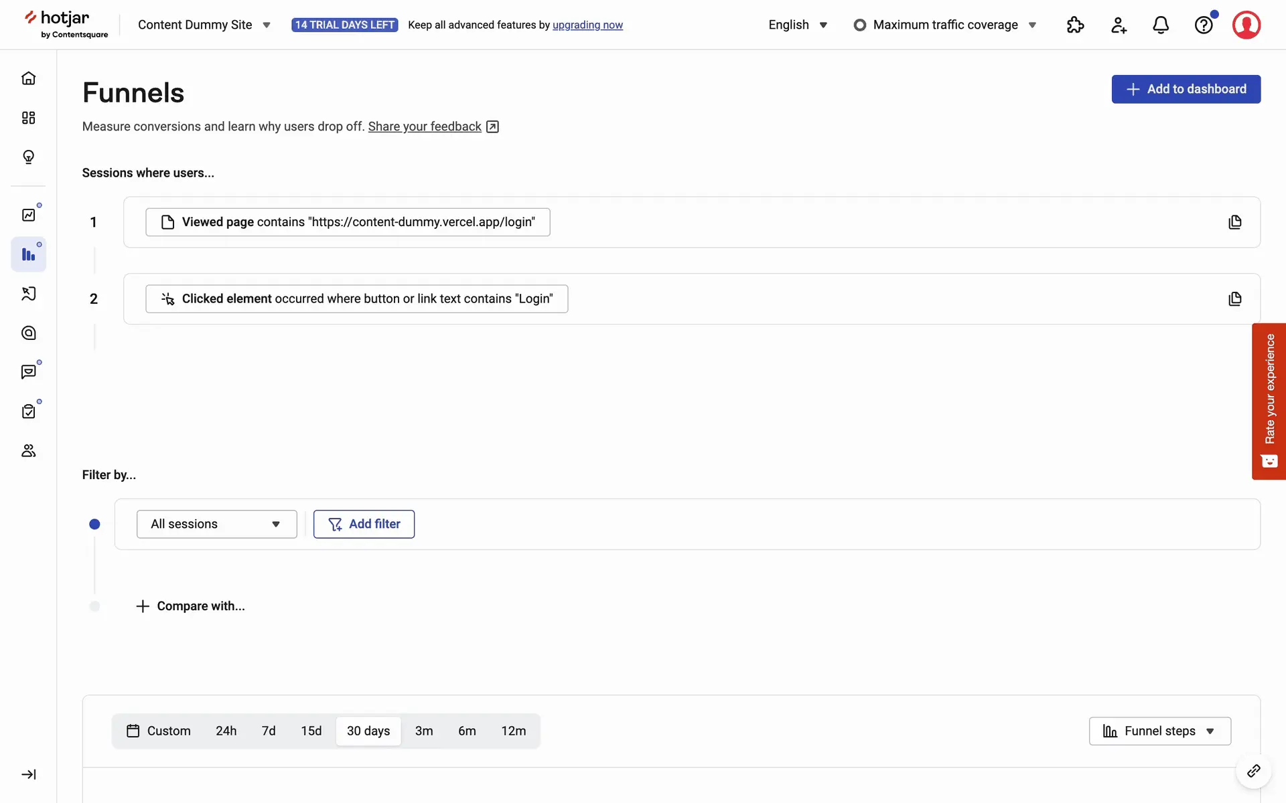Click the invite user icon
The width and height of the screenshot is (1286, 803).
click(1118, 25)
